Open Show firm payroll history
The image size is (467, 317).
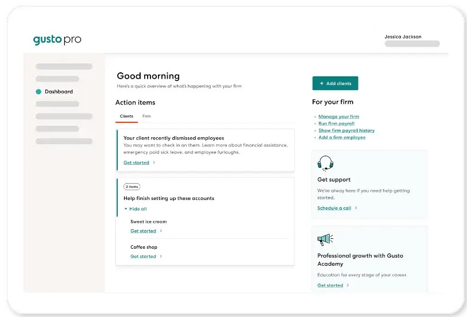coord(346,130)
